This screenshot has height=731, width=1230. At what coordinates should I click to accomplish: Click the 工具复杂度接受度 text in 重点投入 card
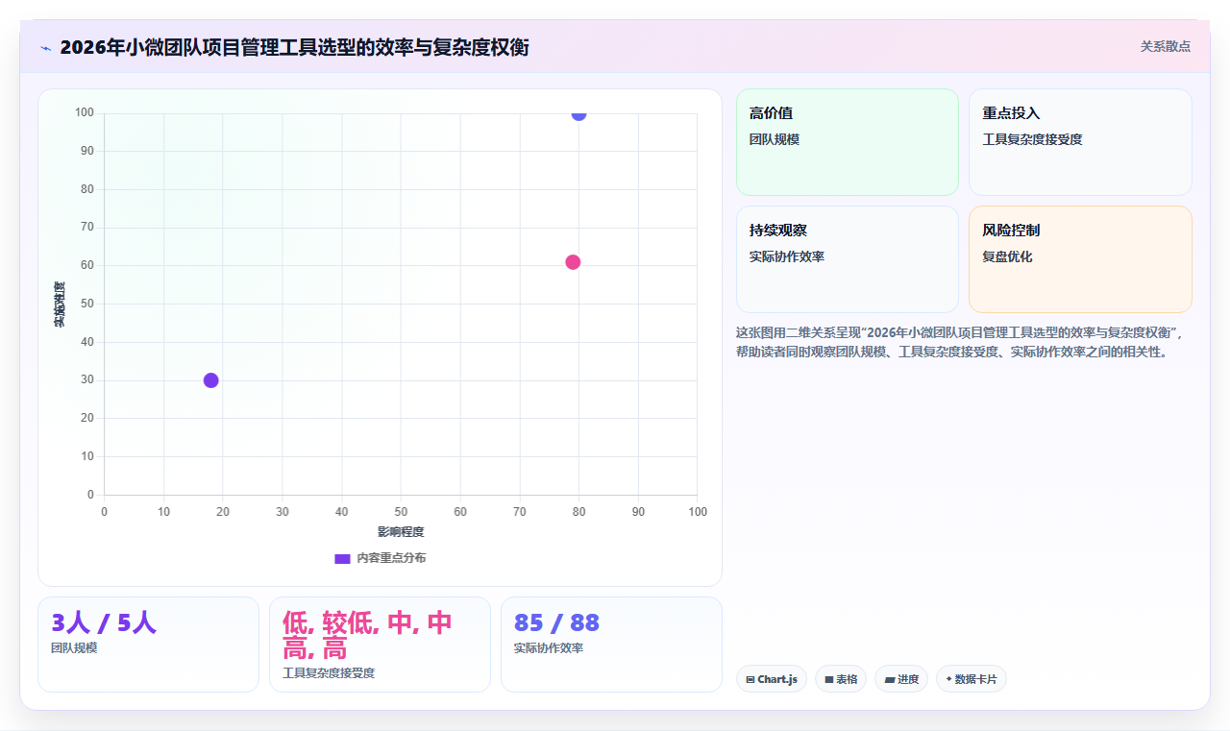click(1032, 139)
